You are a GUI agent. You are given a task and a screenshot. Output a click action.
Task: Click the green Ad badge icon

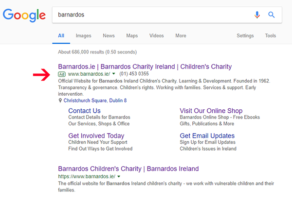(62, 74)
